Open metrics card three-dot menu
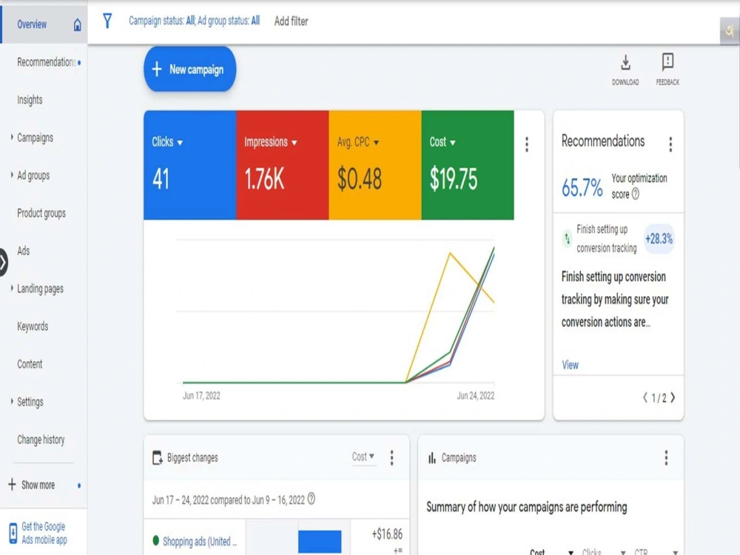Viewport: 740px width, 555px height. [527, 144]
